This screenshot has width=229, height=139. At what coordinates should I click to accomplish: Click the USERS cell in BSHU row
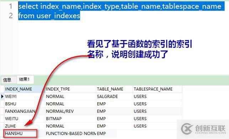coord(157,104)
